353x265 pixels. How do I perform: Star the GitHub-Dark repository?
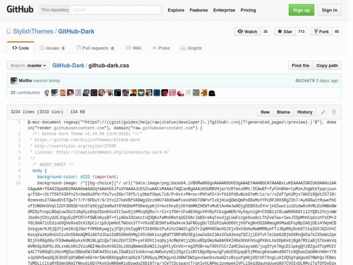[285, 31]
